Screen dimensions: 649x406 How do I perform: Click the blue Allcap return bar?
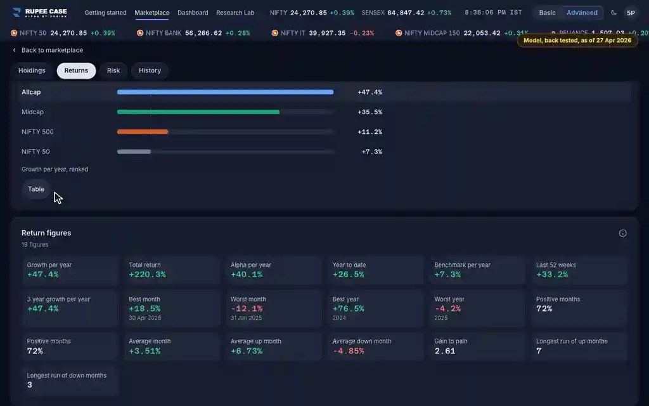click(225, 92)
